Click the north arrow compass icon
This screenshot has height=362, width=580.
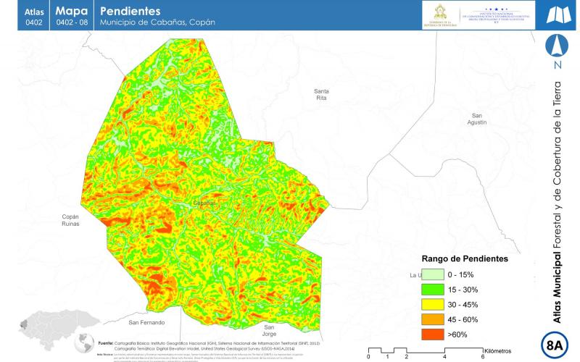coord(557,45)
